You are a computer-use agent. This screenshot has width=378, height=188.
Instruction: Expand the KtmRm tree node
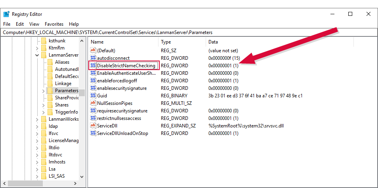point(37,48)
